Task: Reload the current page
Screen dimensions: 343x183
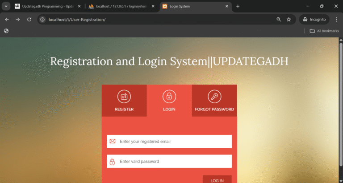Action: tap(29, 20)
